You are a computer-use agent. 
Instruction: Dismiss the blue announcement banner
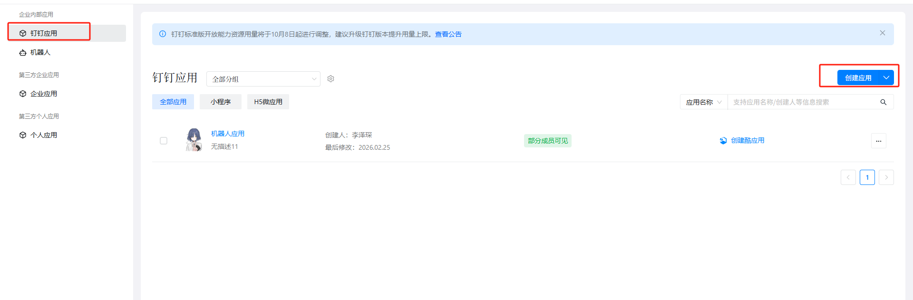pyautogui.click(x=882, y=33)
